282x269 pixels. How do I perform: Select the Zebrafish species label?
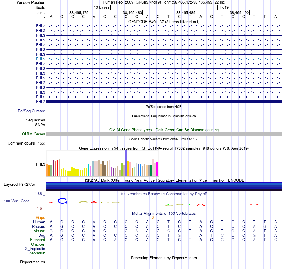click(37, 253)
